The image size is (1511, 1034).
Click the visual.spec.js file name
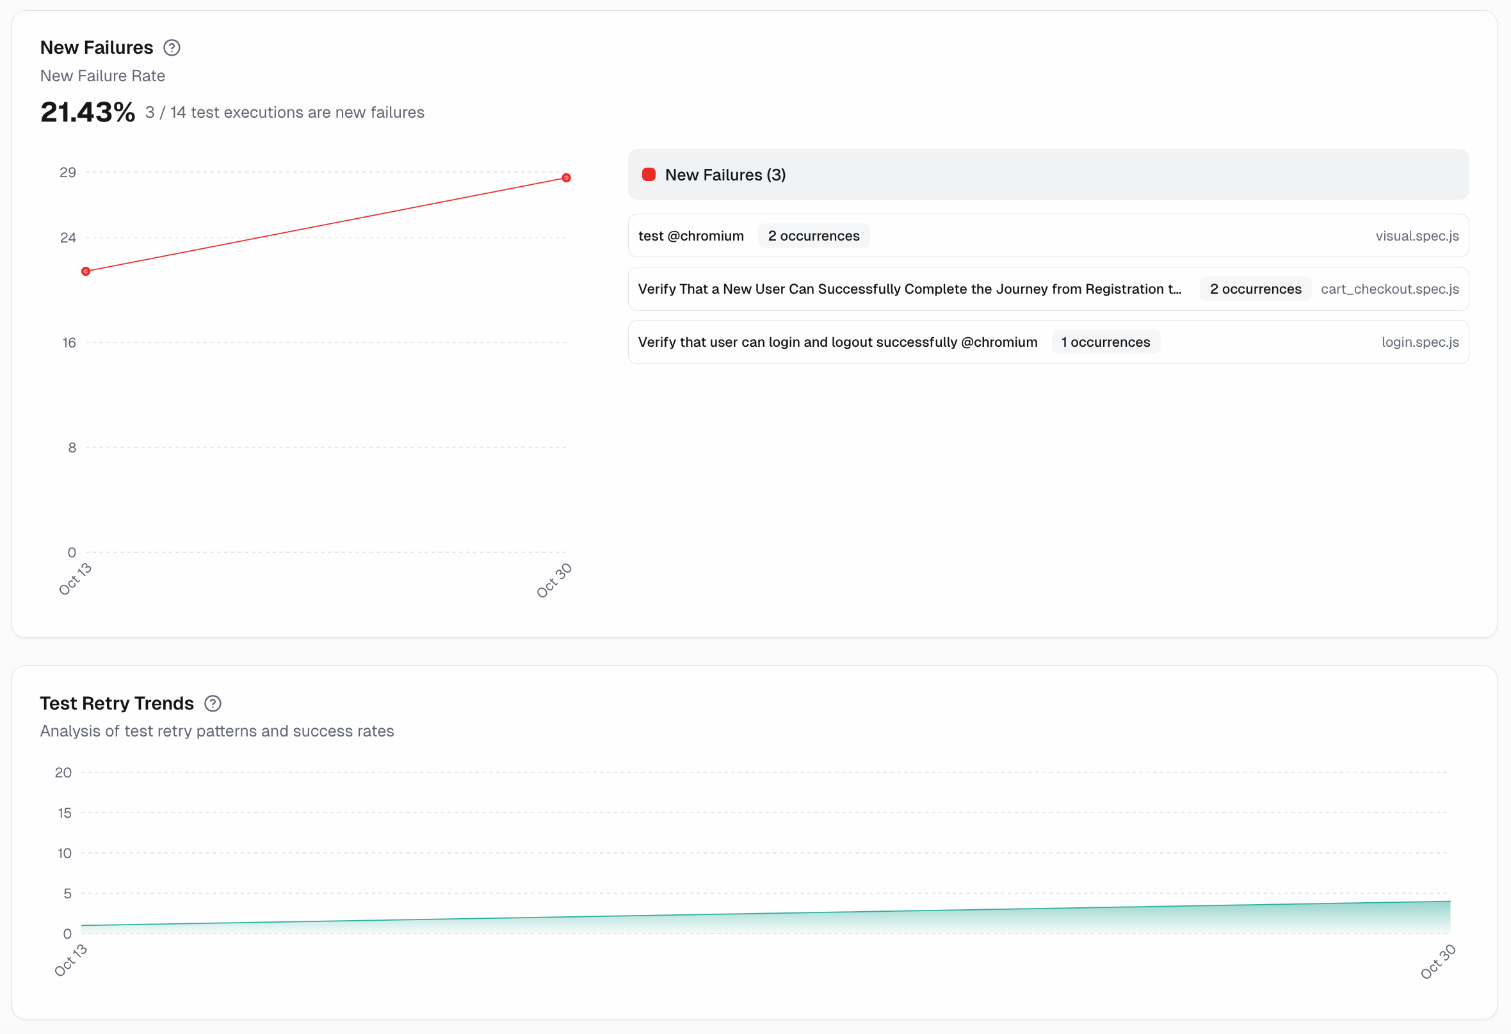click(x=1416, y=236)
